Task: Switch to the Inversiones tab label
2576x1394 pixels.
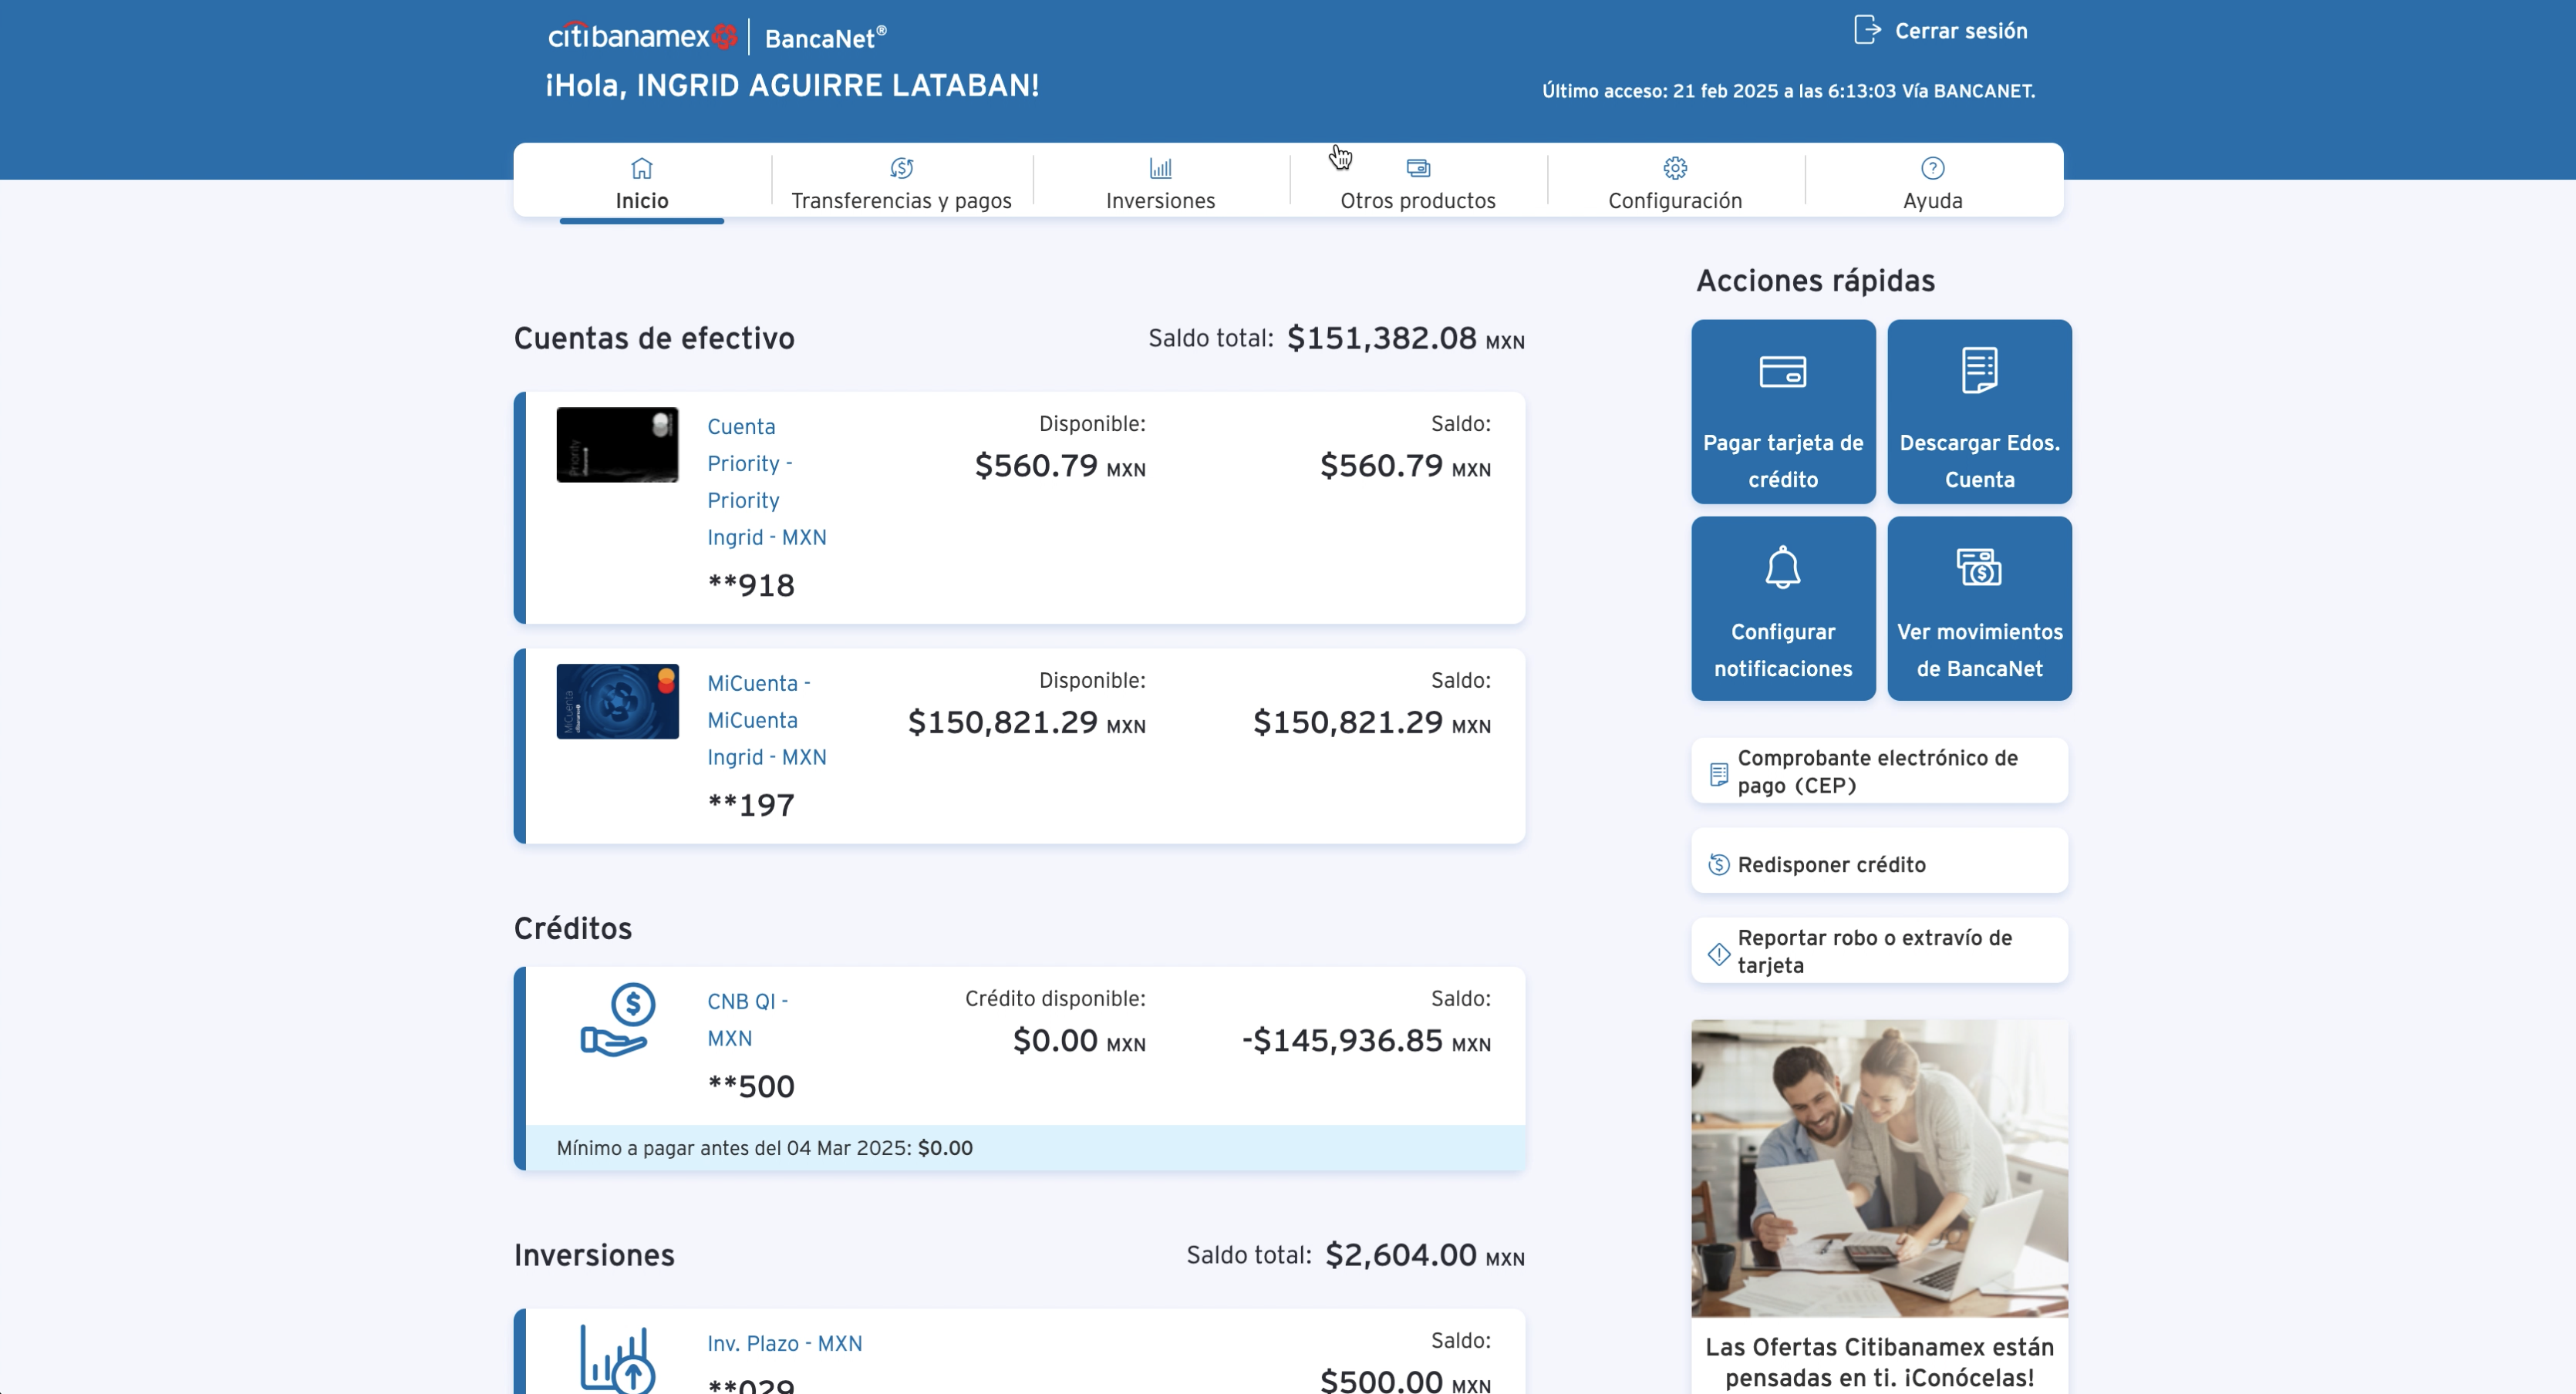Action: pyautogui.click(x=1160, y=200)
